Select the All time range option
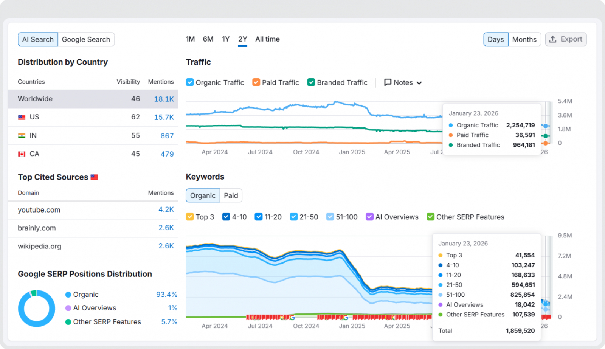Screen dimensions: 605x349 coord(267,39)
